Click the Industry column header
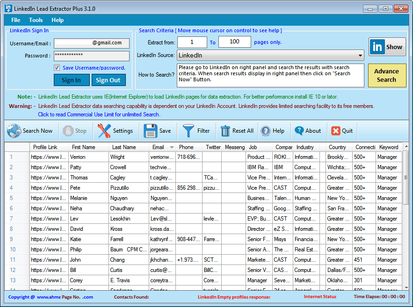 [306, 147]
